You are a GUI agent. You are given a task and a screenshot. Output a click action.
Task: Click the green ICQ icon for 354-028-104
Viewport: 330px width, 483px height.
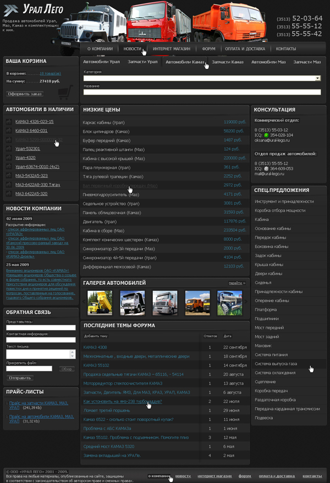coord(266,135)
